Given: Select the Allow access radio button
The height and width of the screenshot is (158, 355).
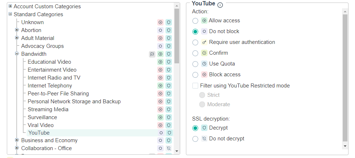Looking at the screenshot, I should coord(195,21).
